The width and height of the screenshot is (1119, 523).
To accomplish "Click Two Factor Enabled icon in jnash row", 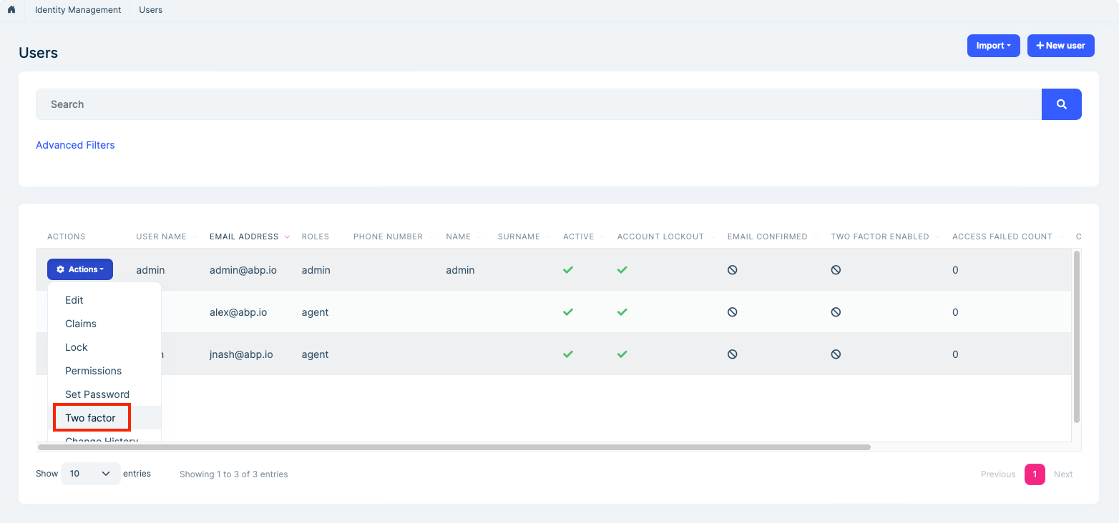I will click(x=836, y=354).
